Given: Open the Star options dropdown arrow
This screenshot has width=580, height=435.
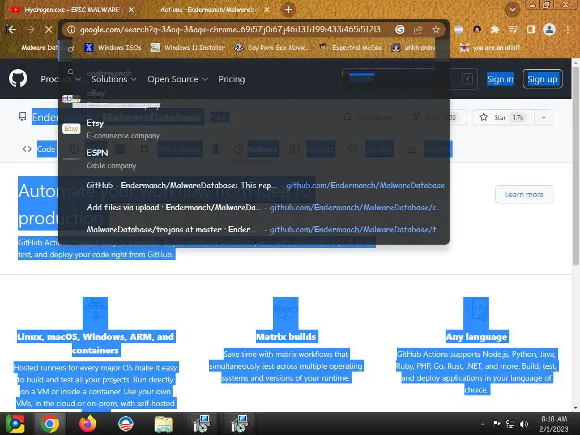Looking at the screenshot, I should pos(544,118).
